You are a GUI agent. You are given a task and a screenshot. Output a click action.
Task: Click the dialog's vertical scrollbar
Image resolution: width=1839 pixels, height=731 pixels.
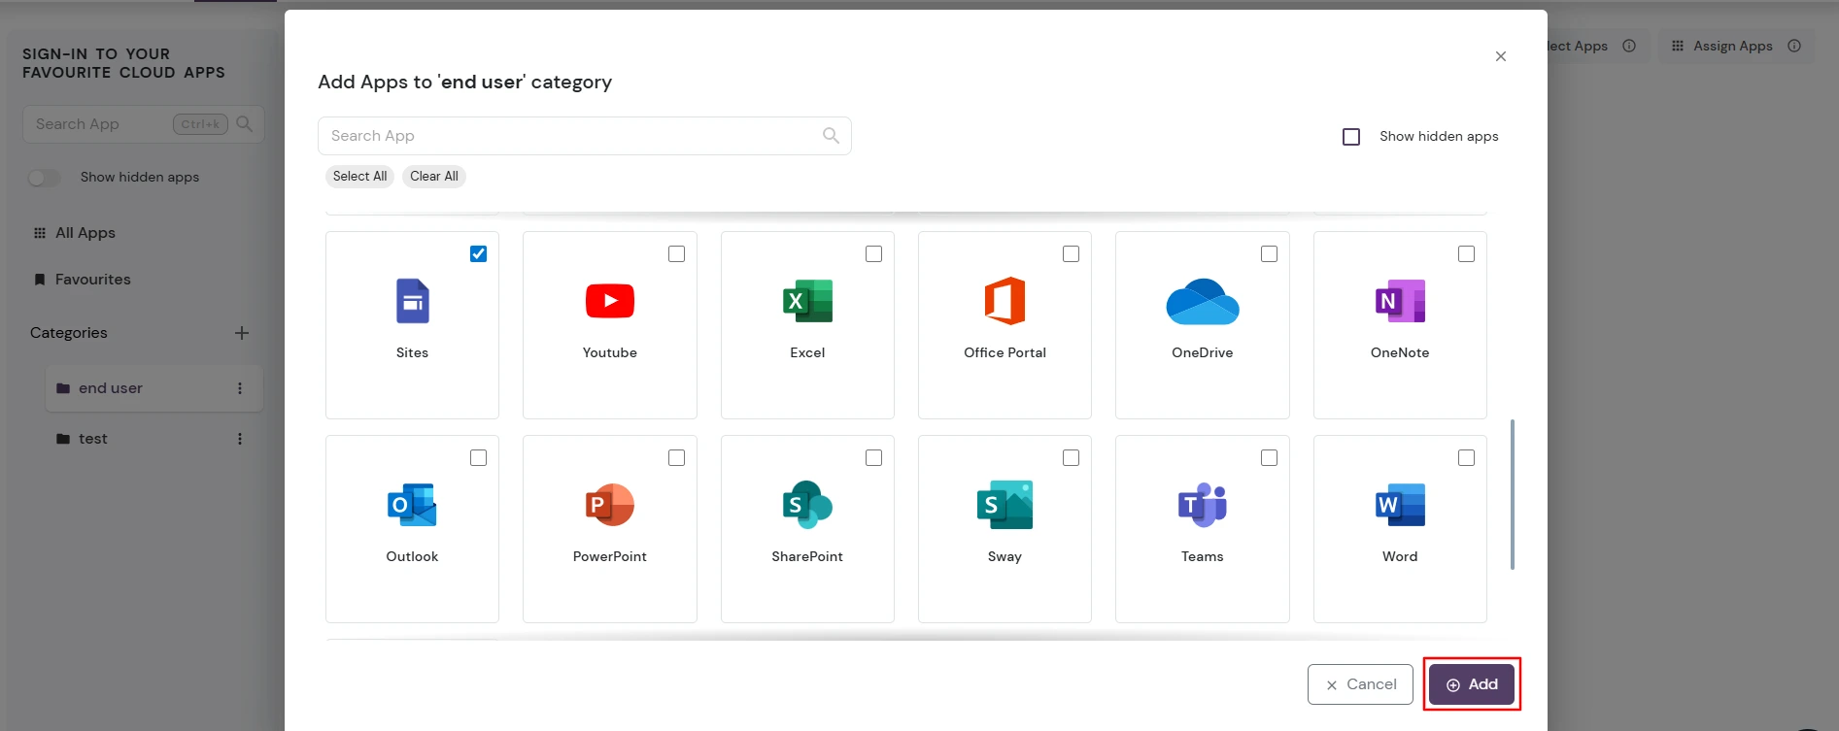pos(1512,493)
